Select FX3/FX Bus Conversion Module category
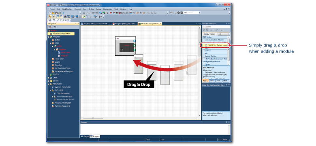The image size is (316, 146). [x=215, y=59]
